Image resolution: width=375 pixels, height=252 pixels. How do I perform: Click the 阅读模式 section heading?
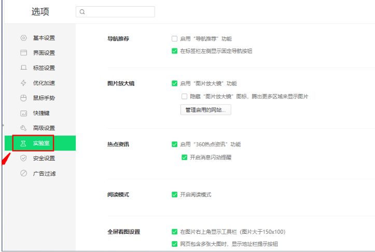point(118,194)
